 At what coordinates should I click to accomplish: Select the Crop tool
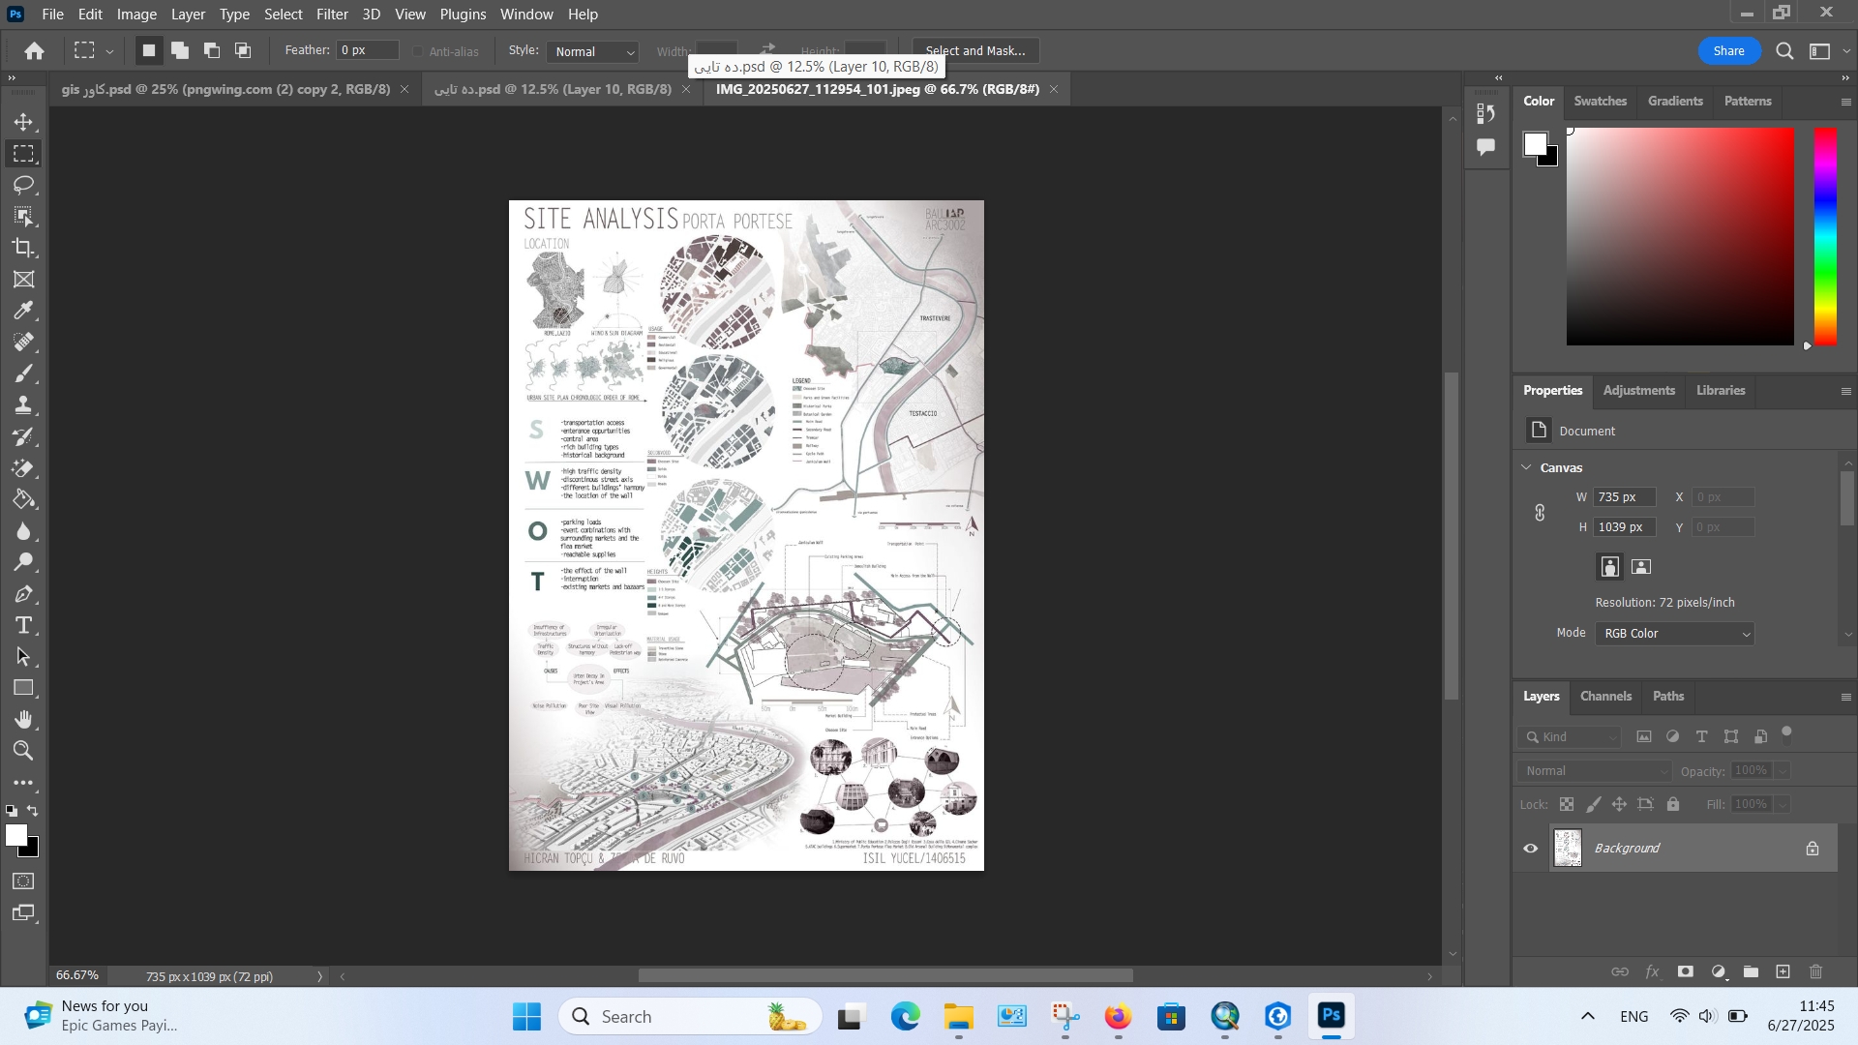pos(24,248)
